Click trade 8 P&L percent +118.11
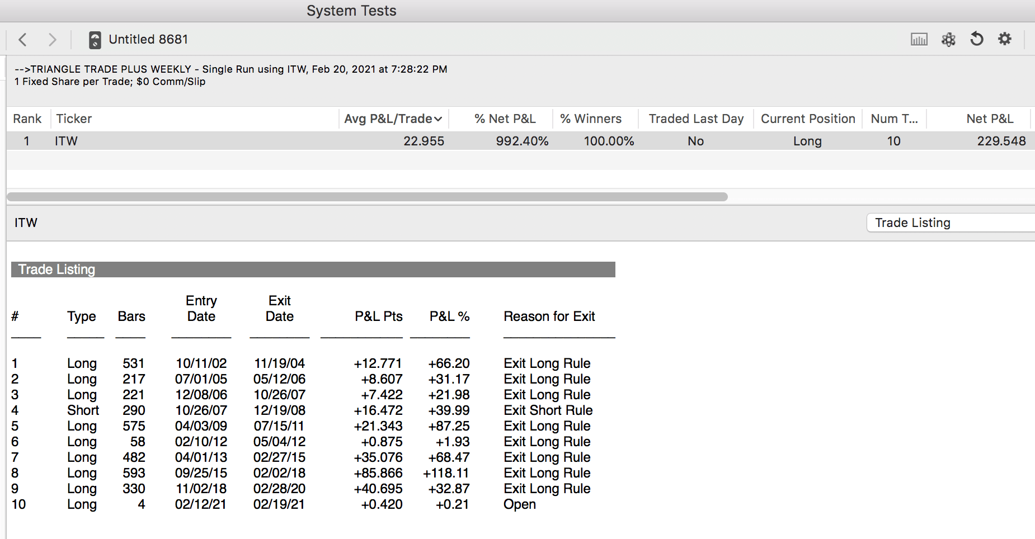The image size is (1035, 539). [446, 473]
